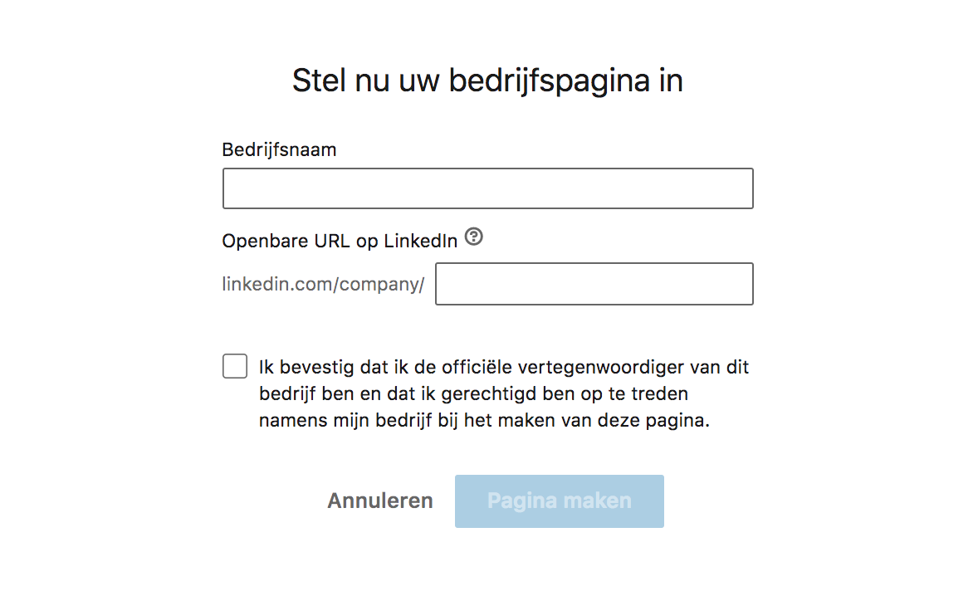Click the confirmation statement text
Viewport: 978px width, 591px height.
click(x=503, y=393)
